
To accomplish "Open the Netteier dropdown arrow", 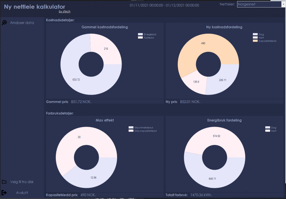I will (x=284, y=4).
